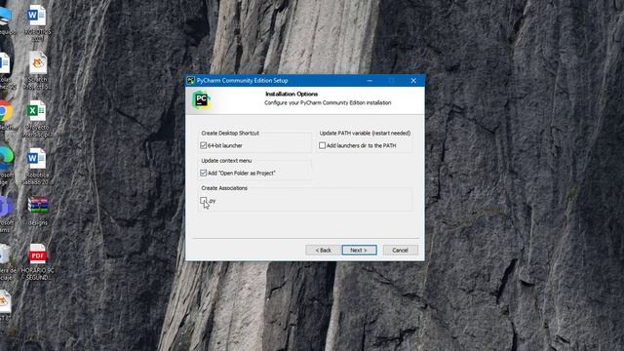Select the Google Chrome desktop shortcut
Image resolution: width=624 pixels, height=351 pixels.
pos(6,115)
